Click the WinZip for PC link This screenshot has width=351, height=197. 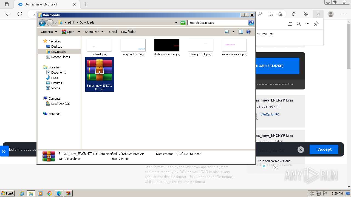click(270, 114)
